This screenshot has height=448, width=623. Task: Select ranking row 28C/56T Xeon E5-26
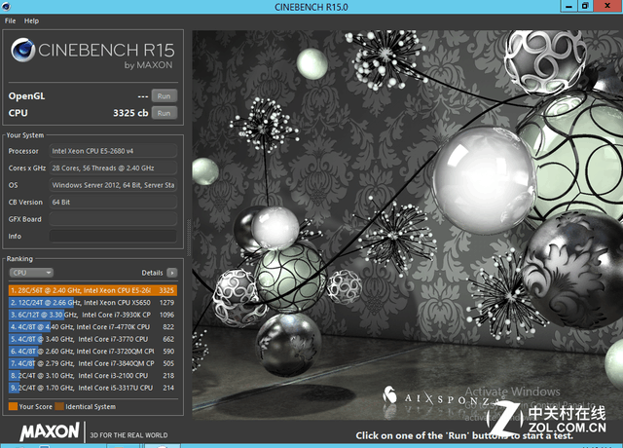92,290
